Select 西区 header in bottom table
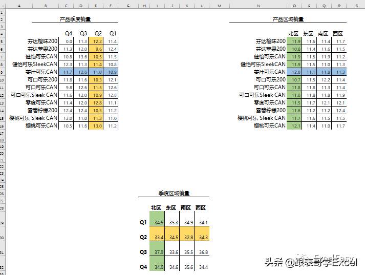The width and height of the screenshot is (365, 275). (201, 208)
